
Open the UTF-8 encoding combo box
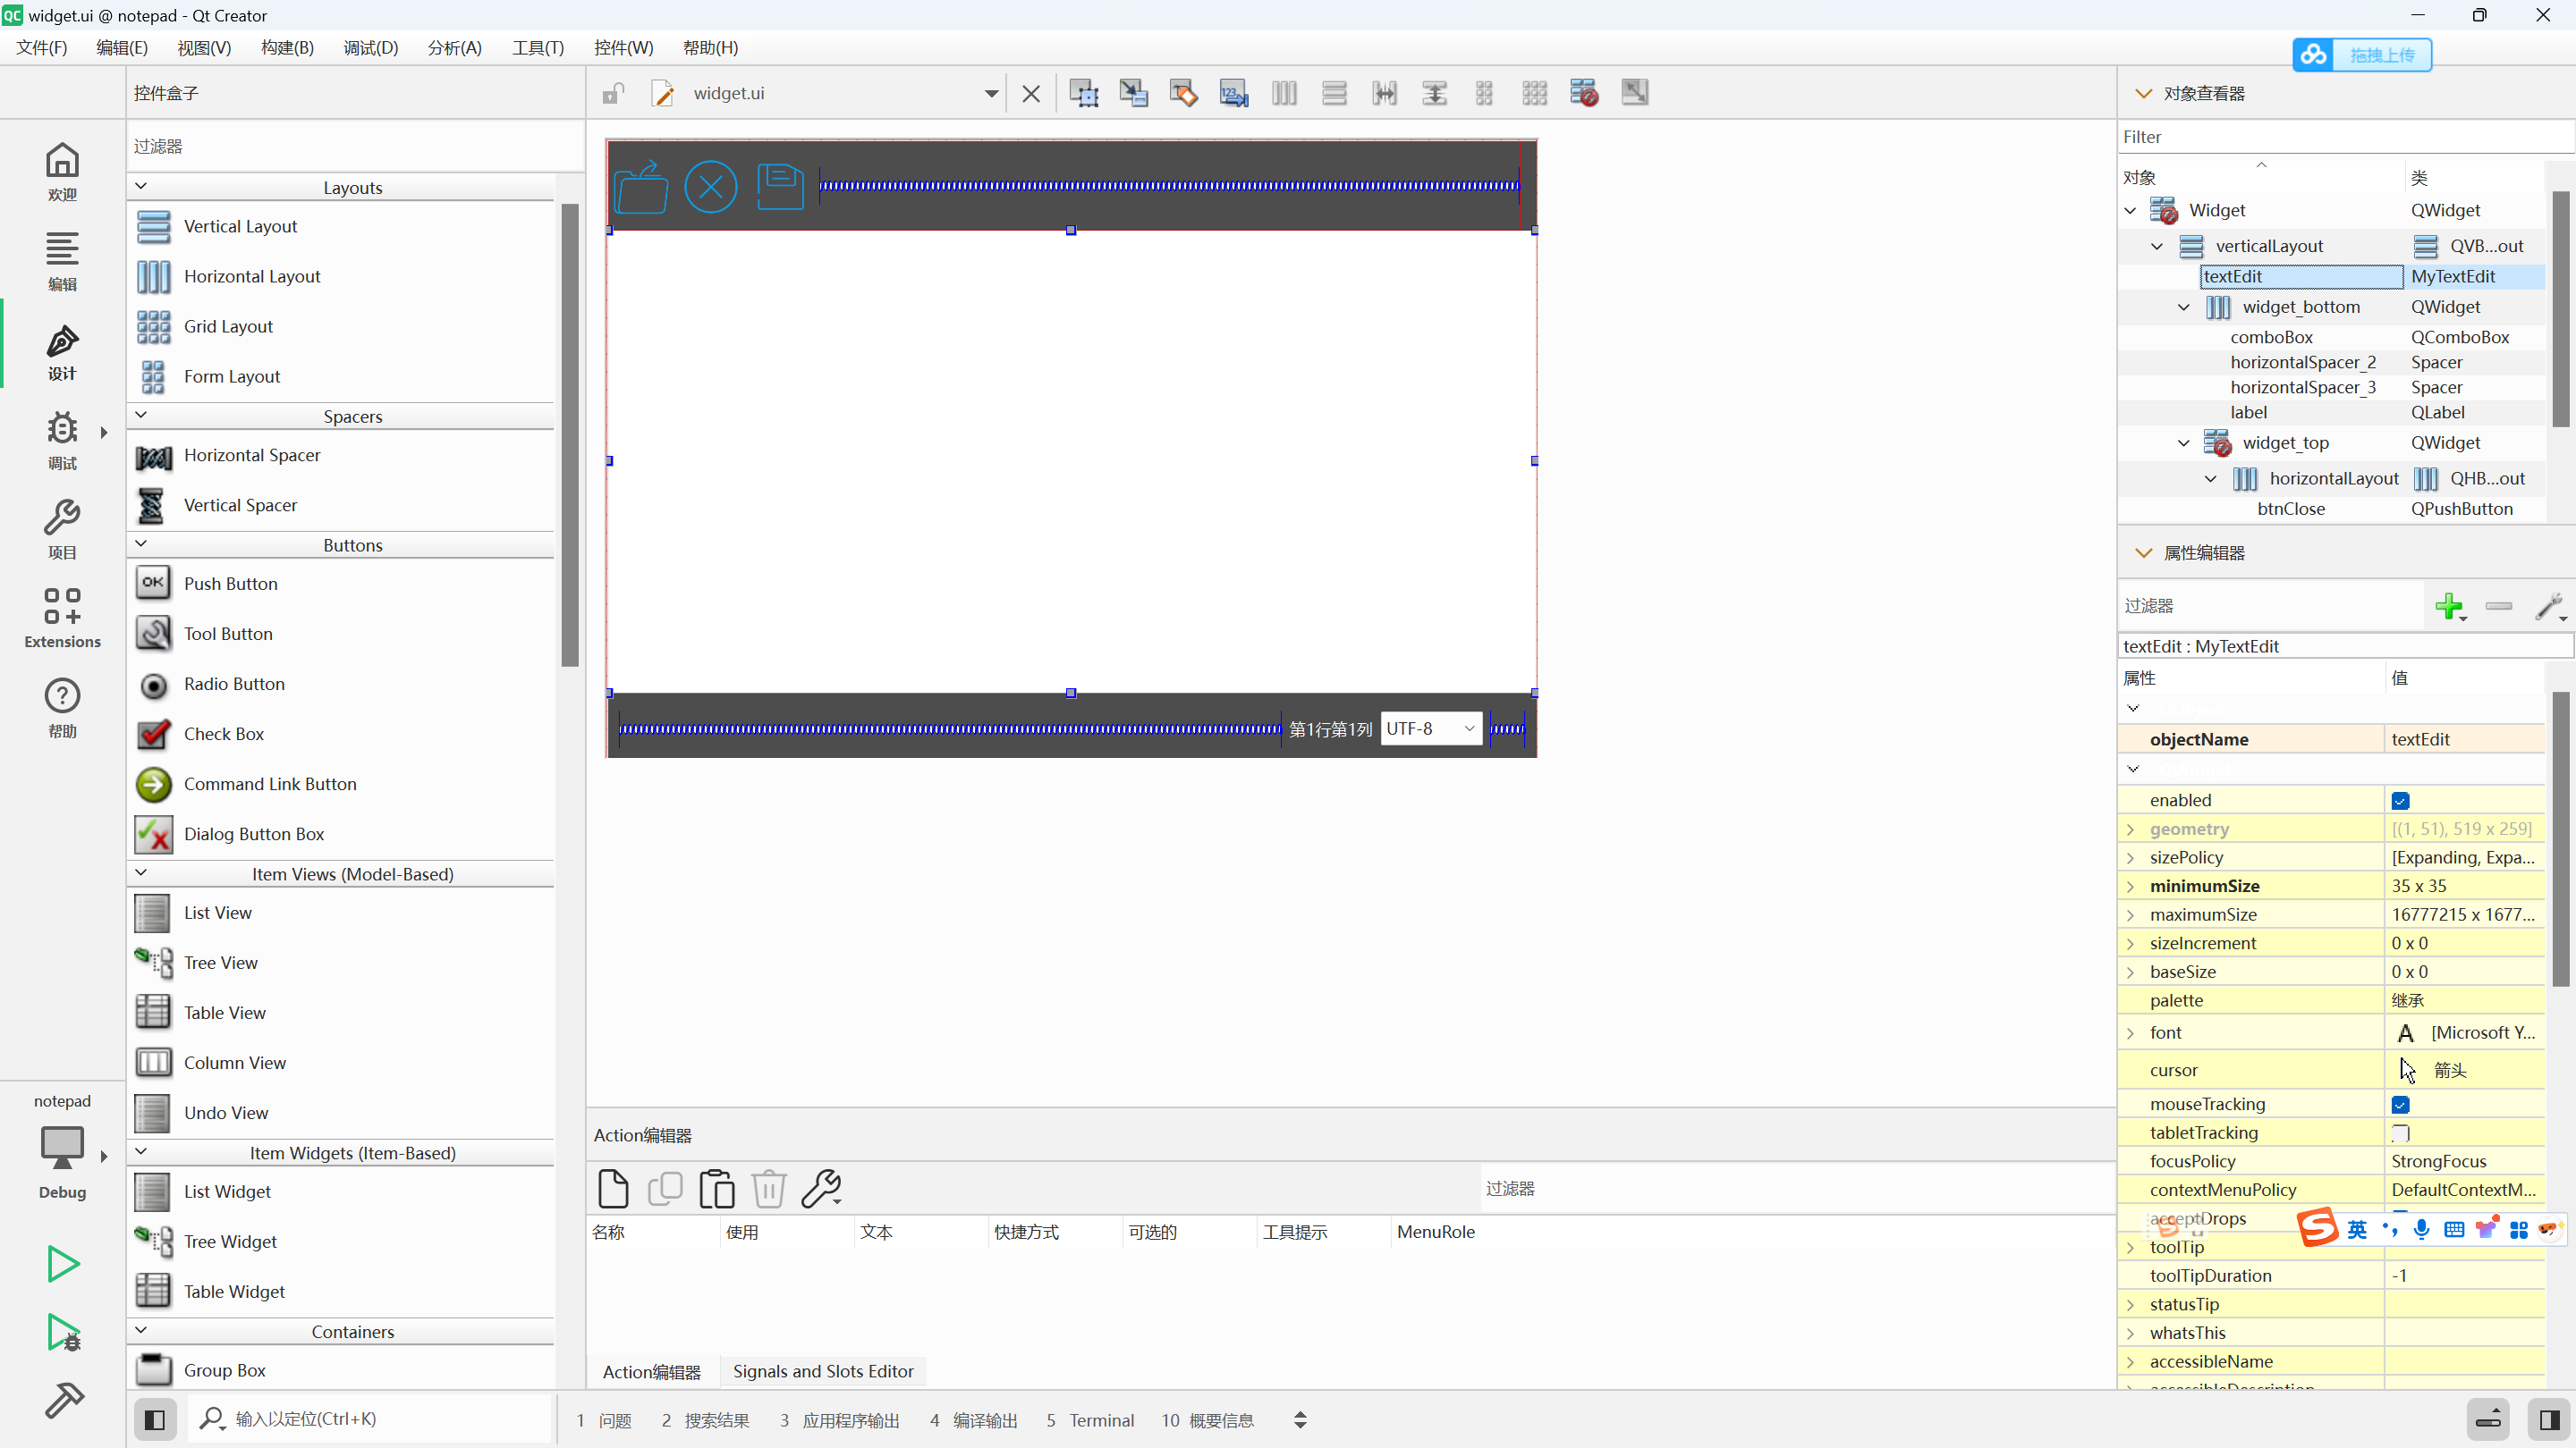click(x=1430, y=728)
